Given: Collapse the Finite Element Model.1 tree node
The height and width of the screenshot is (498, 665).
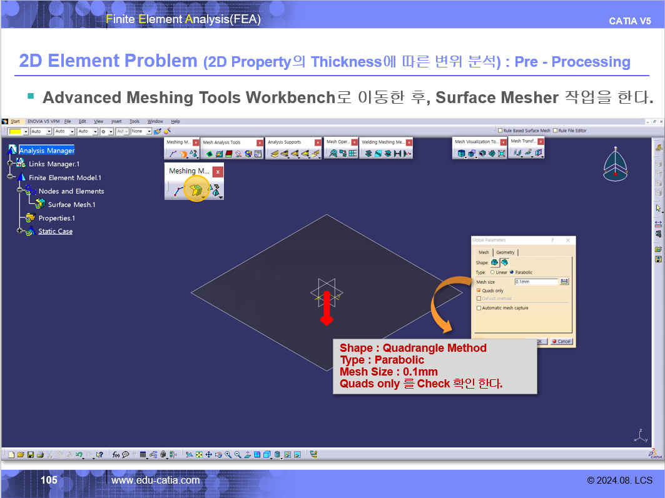Looking at the screenshot, I should [x=11, y=177].
